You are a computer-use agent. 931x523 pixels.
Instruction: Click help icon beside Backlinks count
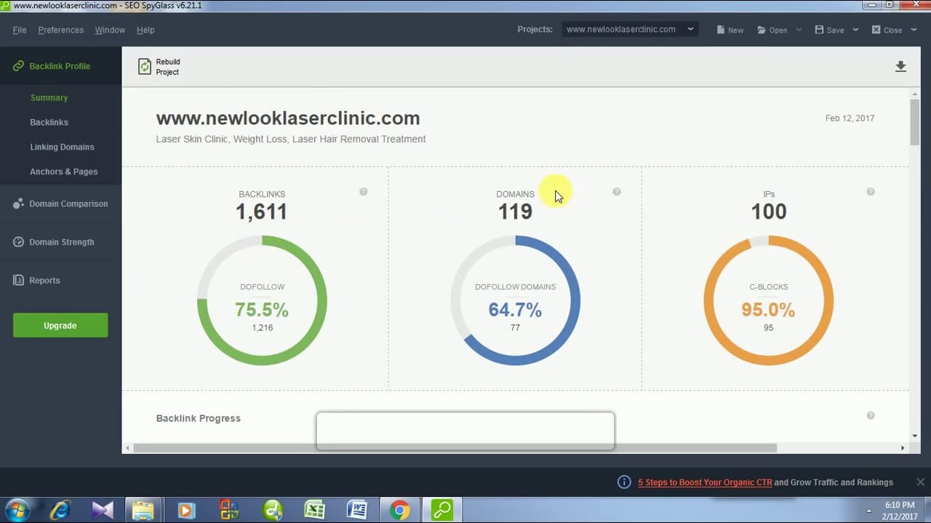(x=363, y=192)
